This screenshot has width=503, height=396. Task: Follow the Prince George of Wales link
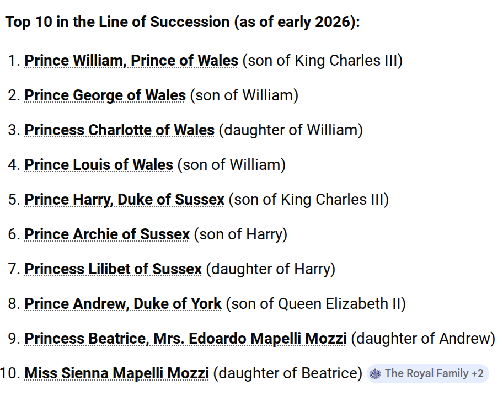click(105, 95)
